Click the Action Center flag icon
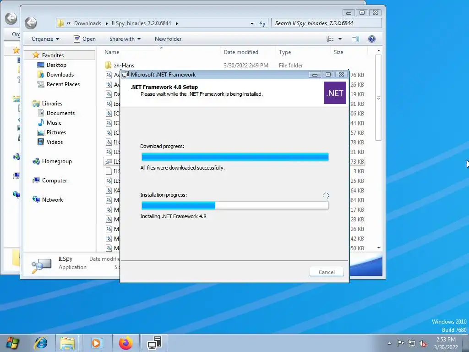 [400, 343]
